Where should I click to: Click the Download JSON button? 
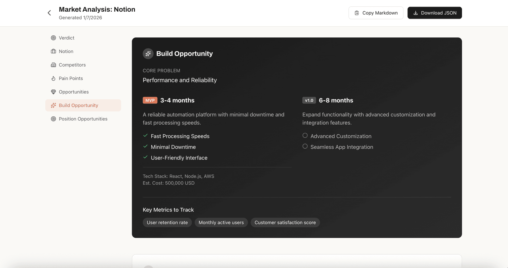tap(434, 13)
